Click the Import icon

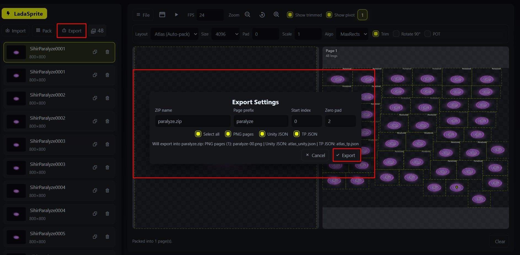(x=8, y=31)
